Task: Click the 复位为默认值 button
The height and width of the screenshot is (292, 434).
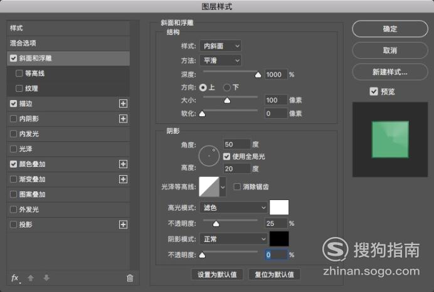Action: (x=274, y=274)
